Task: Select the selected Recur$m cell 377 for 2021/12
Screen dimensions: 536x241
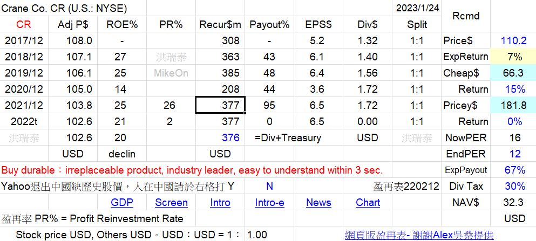Action: point(220,105)
